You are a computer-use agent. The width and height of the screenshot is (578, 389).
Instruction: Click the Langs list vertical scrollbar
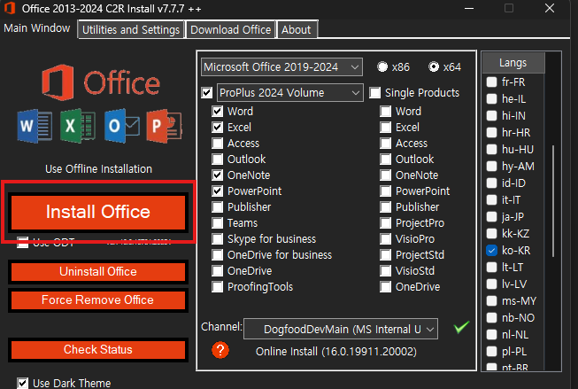[553, 201]
